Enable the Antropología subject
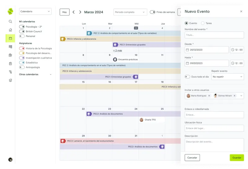This screenshot has width=248, height=169. pyautogui.click(x=22, y=67)
